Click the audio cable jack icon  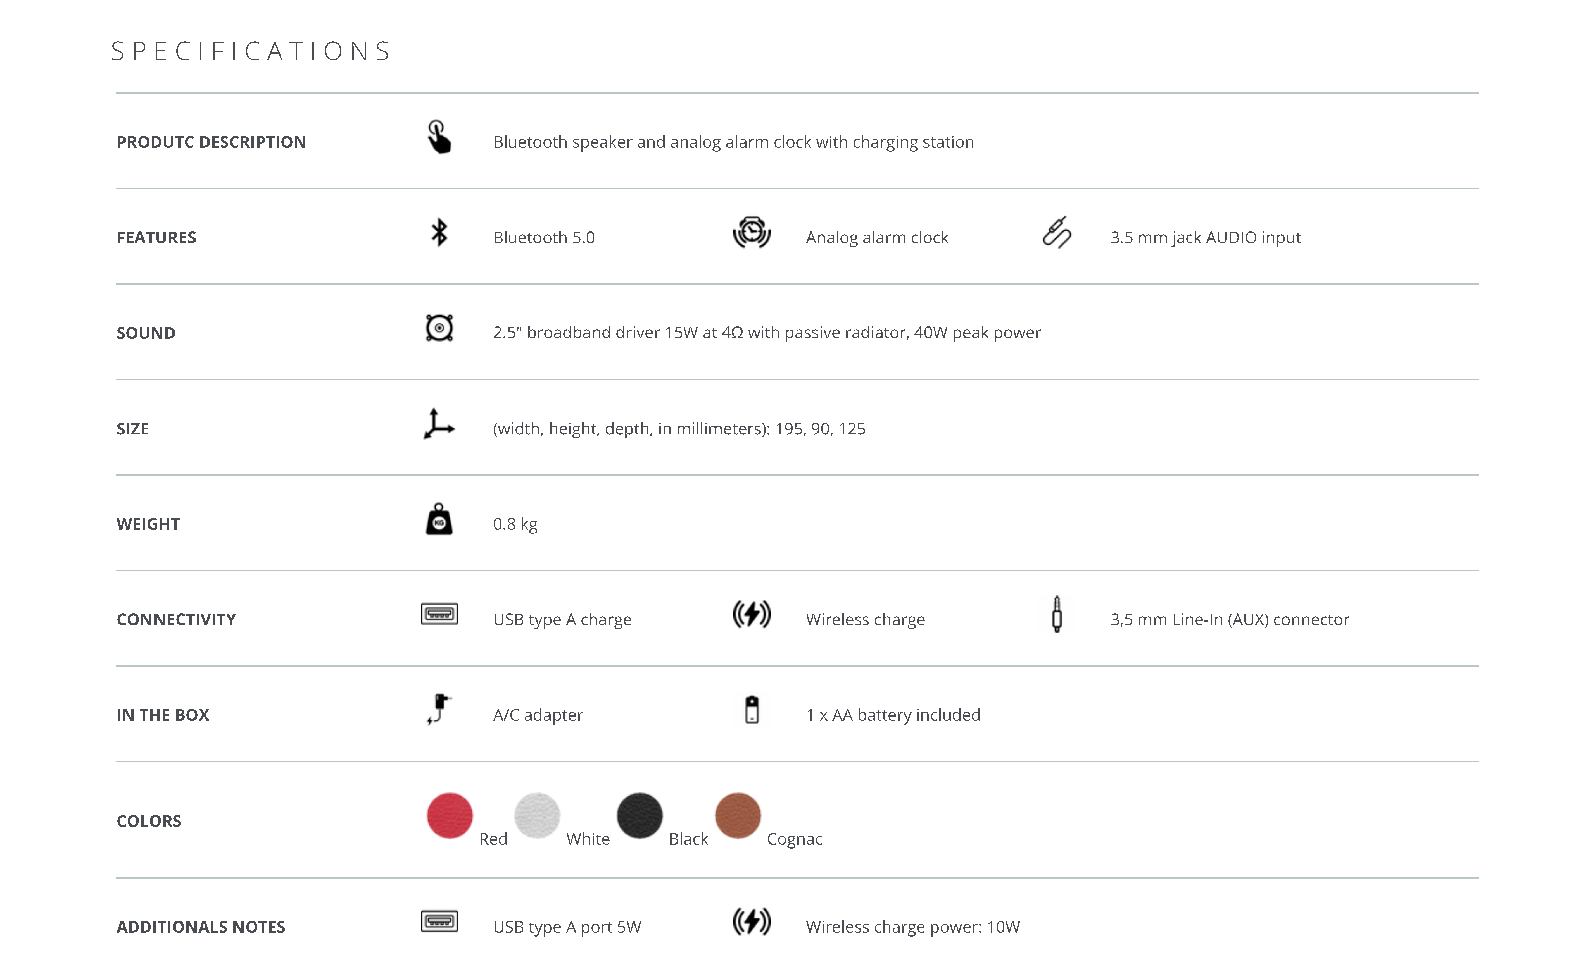click(x=1056, y=233)
